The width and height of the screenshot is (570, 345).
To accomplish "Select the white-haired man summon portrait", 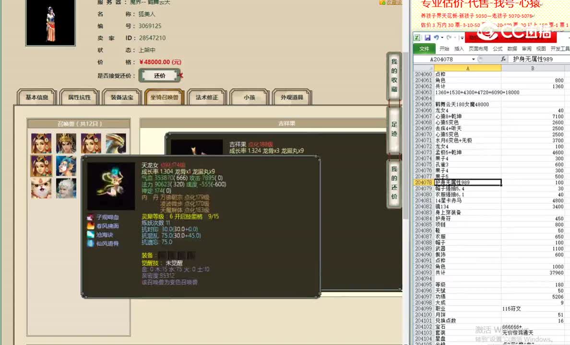I will (66, 188).
